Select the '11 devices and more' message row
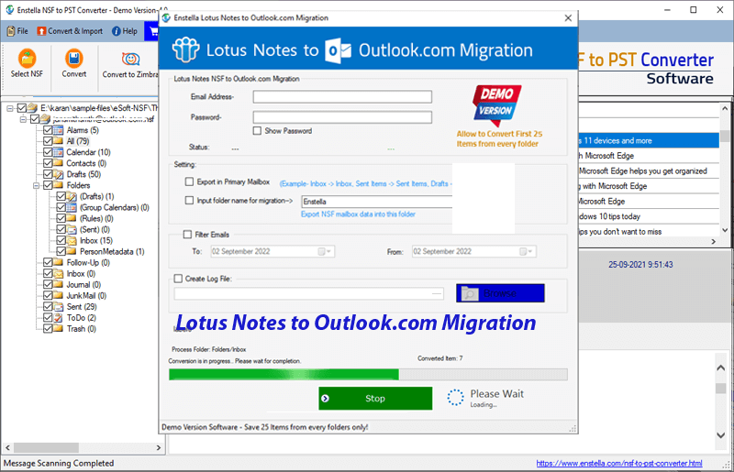The image size is (734, 472). [x=649, y=140]
